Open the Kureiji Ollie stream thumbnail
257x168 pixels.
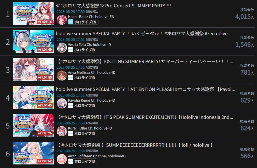33,125
